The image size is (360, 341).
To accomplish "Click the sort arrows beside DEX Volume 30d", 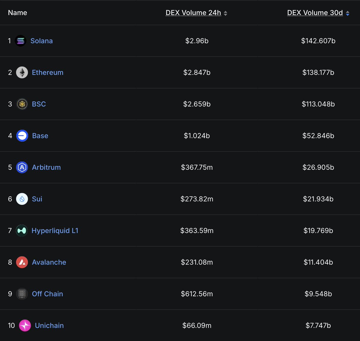I will 347,13.
